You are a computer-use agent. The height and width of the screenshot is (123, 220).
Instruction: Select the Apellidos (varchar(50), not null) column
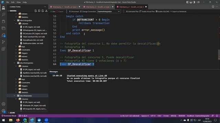coord(34,73)
